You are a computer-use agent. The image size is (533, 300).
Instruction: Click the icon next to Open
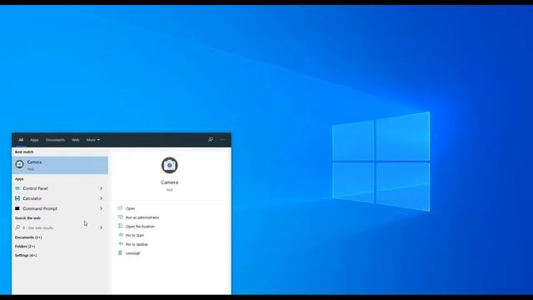click(x=120, y=208)
